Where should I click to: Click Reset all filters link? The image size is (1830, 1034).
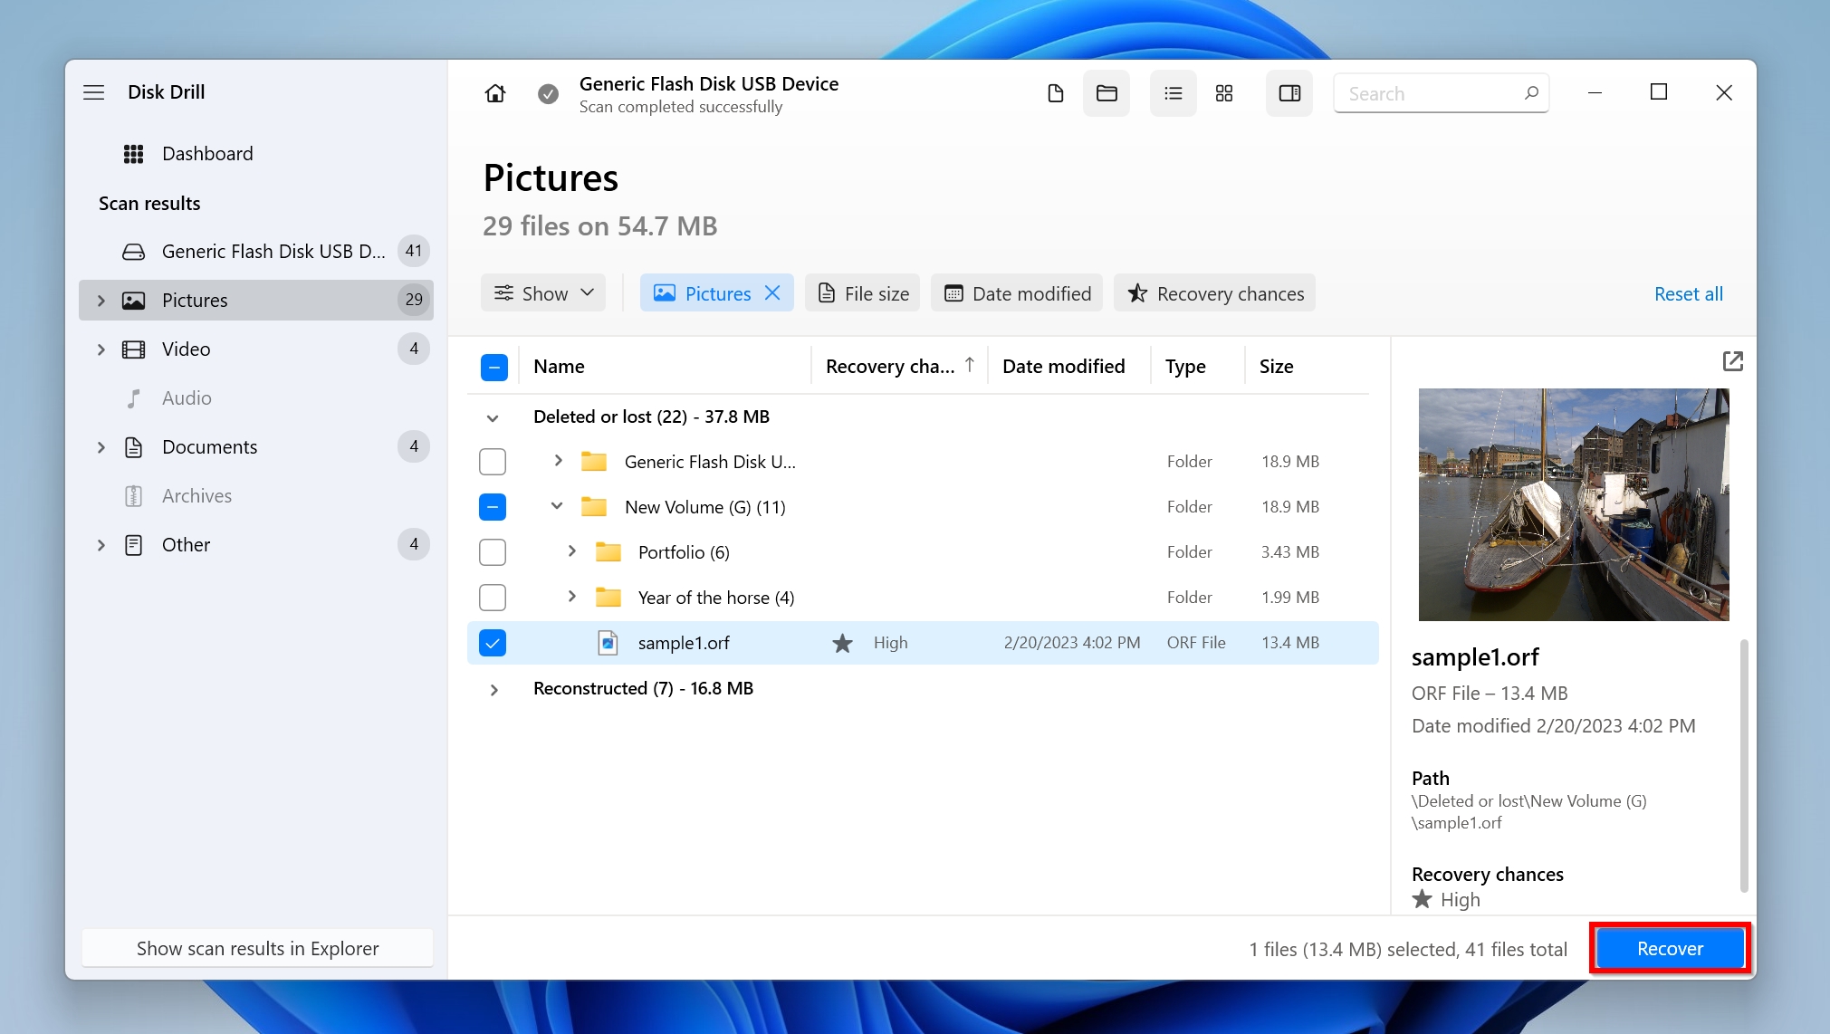1688,292
